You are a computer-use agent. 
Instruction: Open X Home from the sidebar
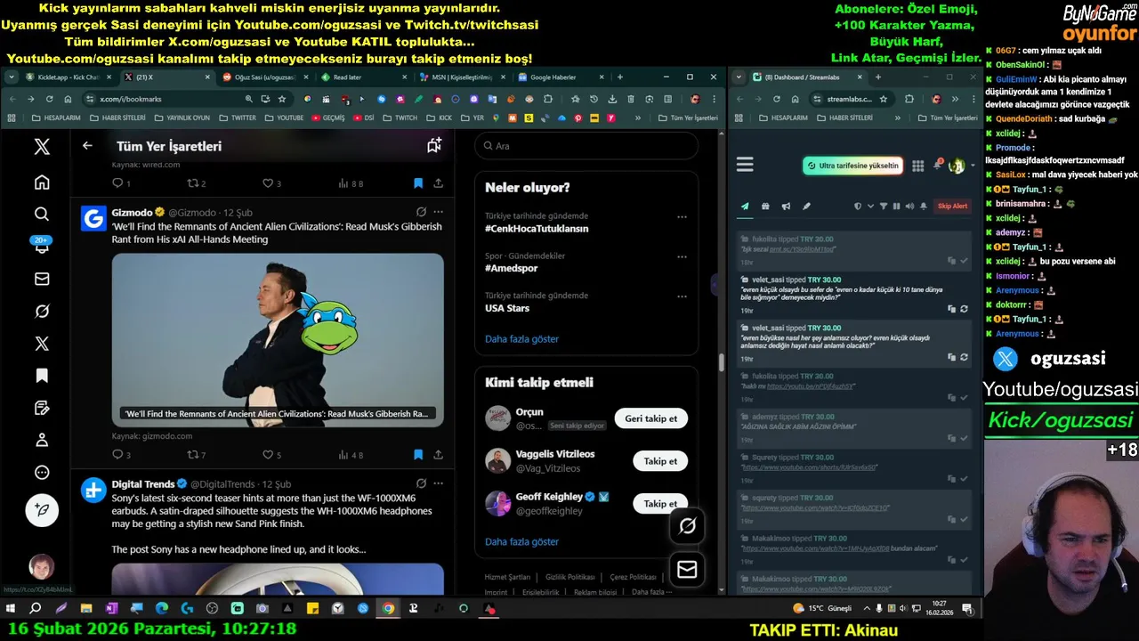42,183
